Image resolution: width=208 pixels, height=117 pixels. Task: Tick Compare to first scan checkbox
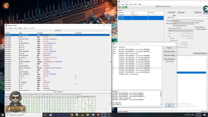[173, 26]
